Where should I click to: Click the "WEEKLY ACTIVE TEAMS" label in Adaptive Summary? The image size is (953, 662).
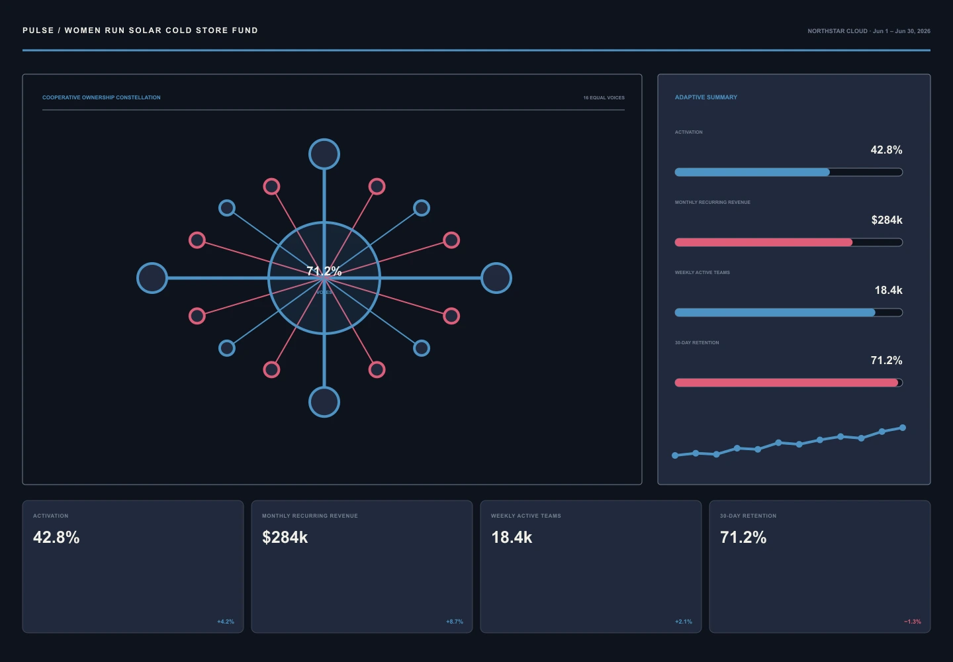pos(702,273)
